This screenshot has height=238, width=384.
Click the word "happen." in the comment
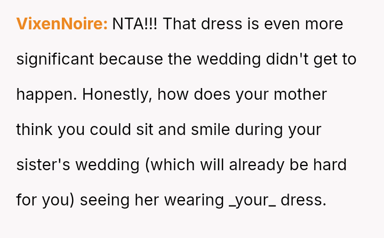pyautogui.click(x=47, y=94)
